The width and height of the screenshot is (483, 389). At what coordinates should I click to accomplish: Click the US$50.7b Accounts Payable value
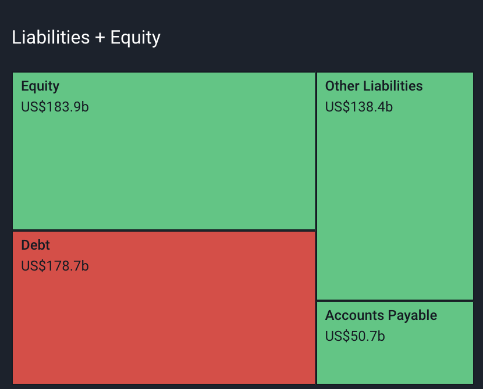pyautogui.click(x=355, y=336)
